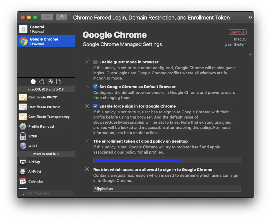Click the Filter Payloads search field
This screenshot has height=220, width=271.
(46, 193)
